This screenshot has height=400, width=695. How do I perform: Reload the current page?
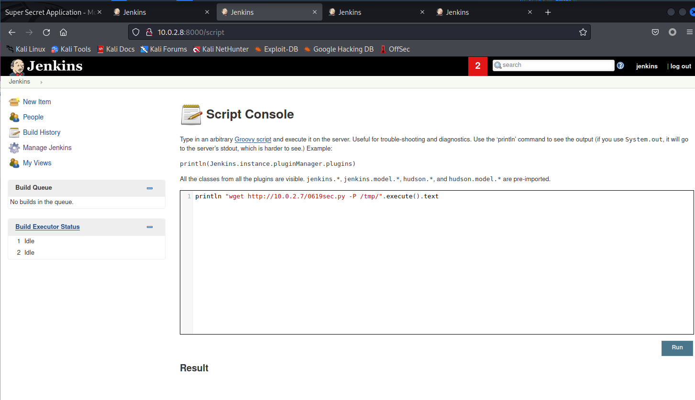[46, 32]
